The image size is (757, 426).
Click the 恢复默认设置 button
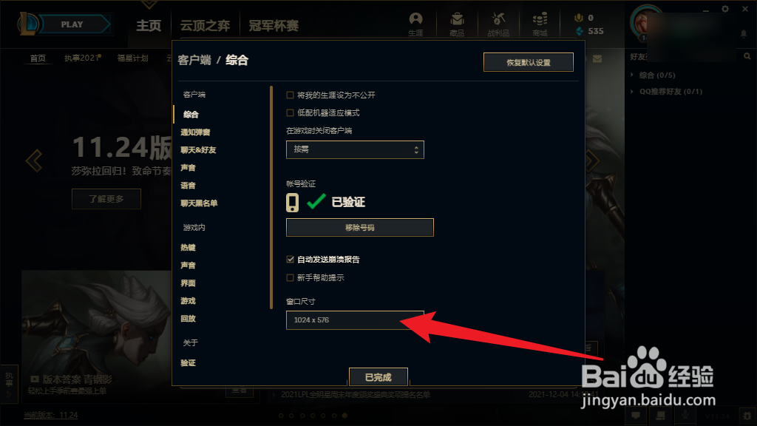pyautogui.click(x=528, y=62)
